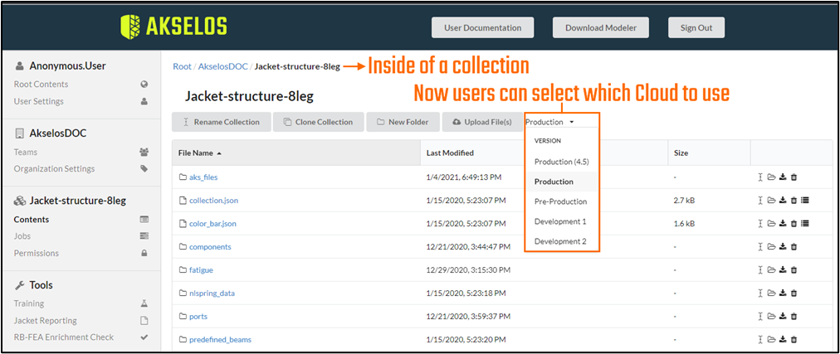Click the move-folder icon for ports

point(771,316)
